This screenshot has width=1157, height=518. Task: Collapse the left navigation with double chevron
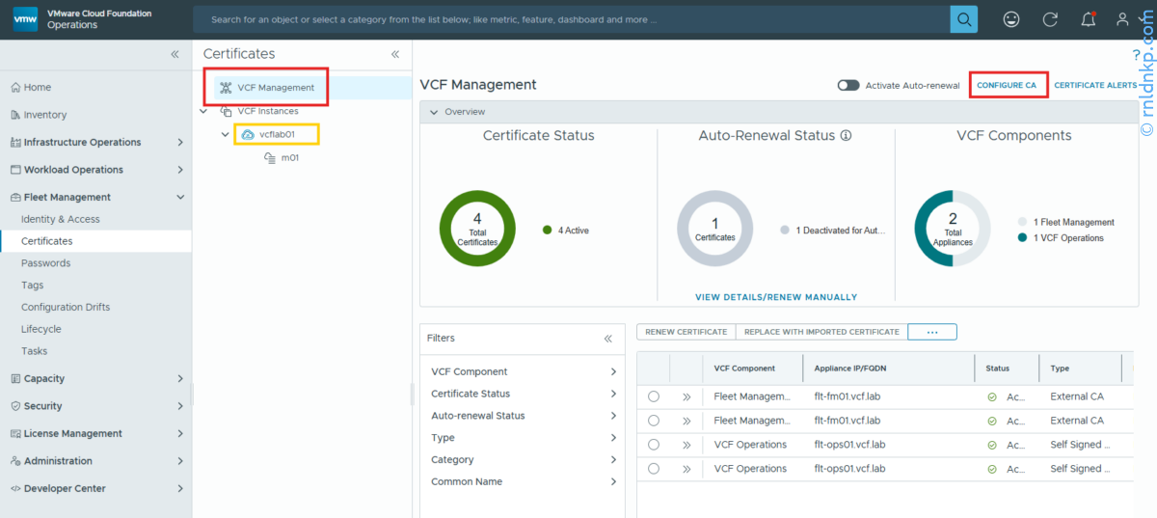click(175, 55)
